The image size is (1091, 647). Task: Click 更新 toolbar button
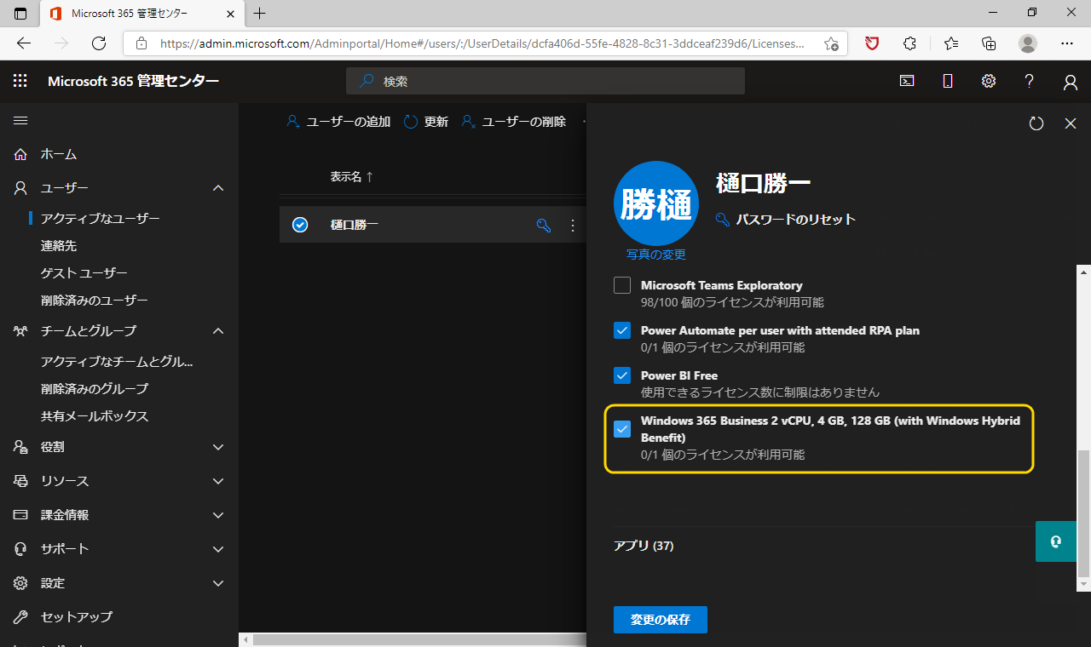[x=425, y=122]
